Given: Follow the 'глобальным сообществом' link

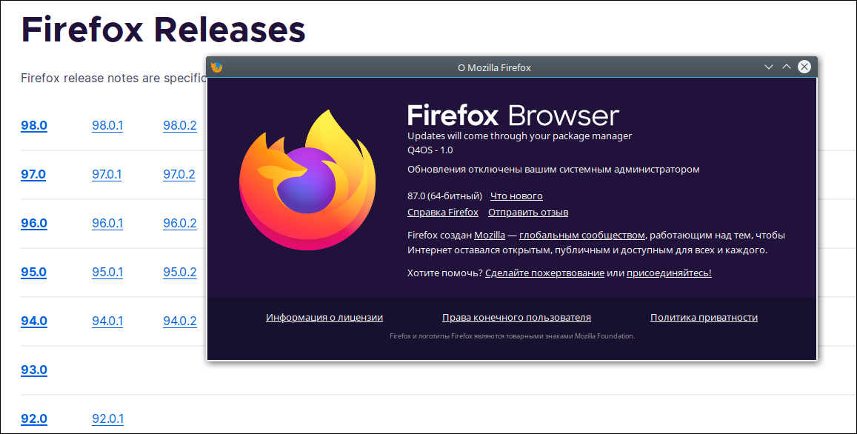Looking at the screenshot, I should (582, 235).
